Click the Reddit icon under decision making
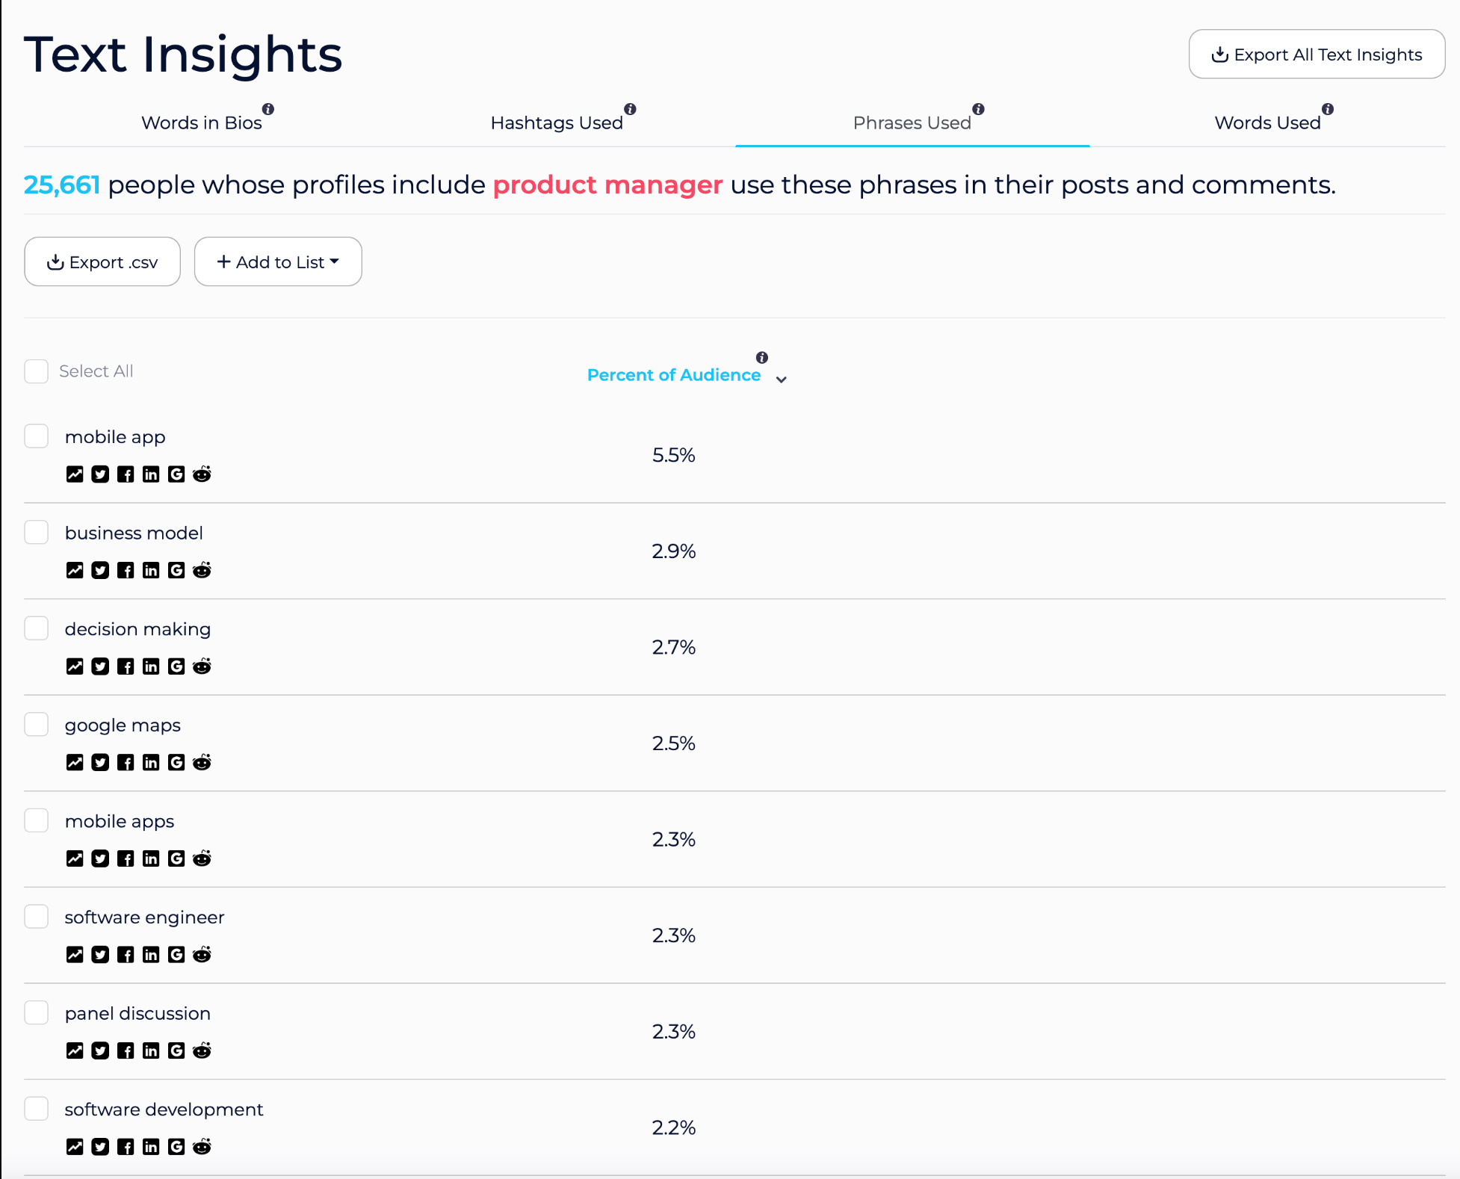1460x1179 pixels. pos(202,666)
